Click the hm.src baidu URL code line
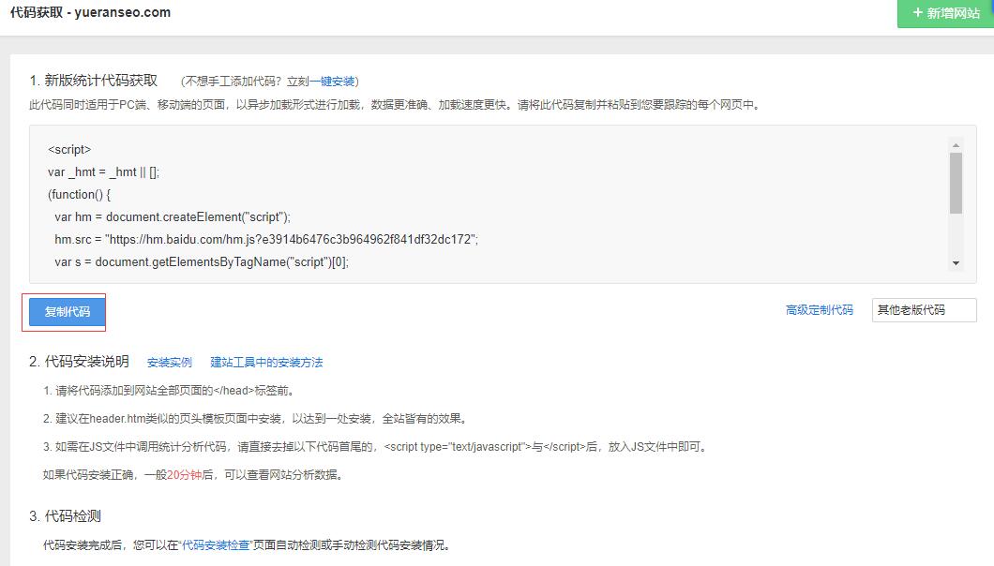 coord(266,240)
